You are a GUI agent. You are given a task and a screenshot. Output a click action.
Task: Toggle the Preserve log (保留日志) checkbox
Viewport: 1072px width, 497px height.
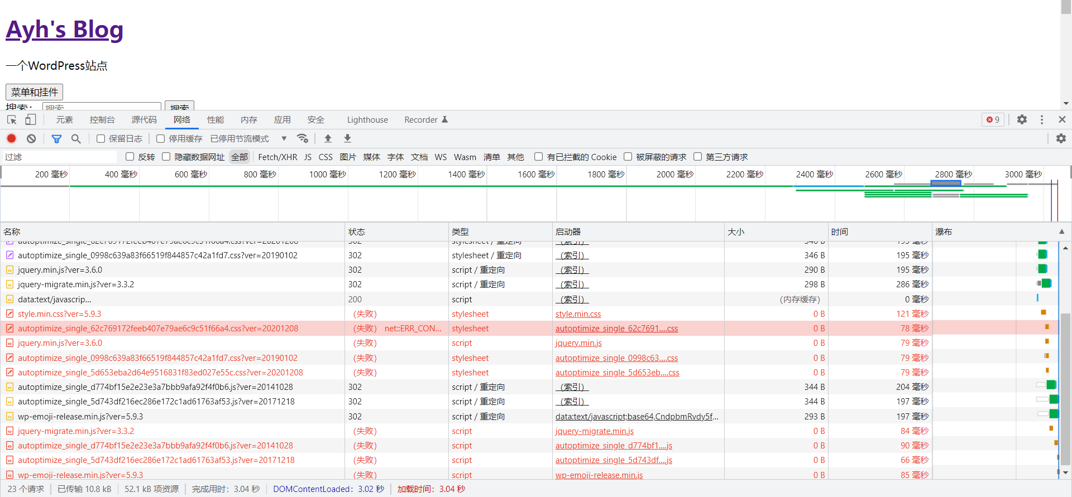pyautogui.click(x=100, y=138)
